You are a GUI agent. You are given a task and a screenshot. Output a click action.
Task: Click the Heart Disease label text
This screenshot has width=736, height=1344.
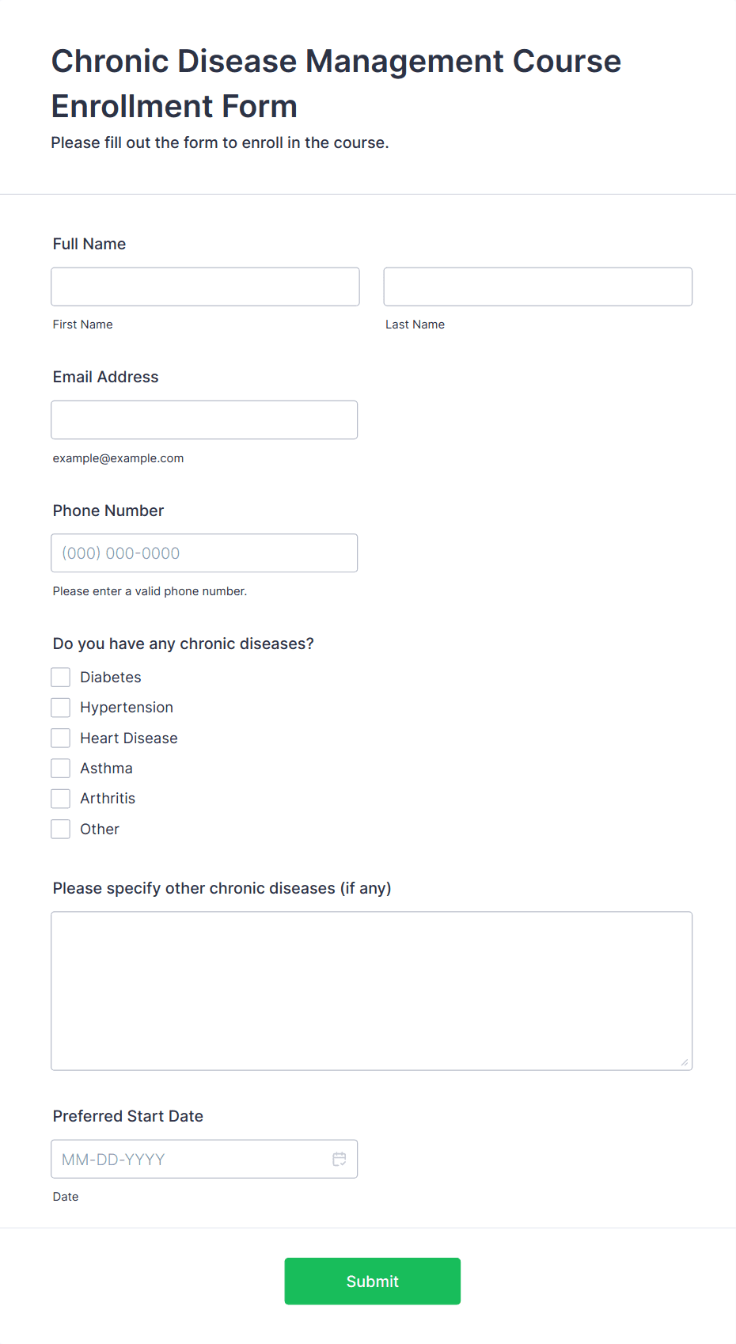(129, 738)
